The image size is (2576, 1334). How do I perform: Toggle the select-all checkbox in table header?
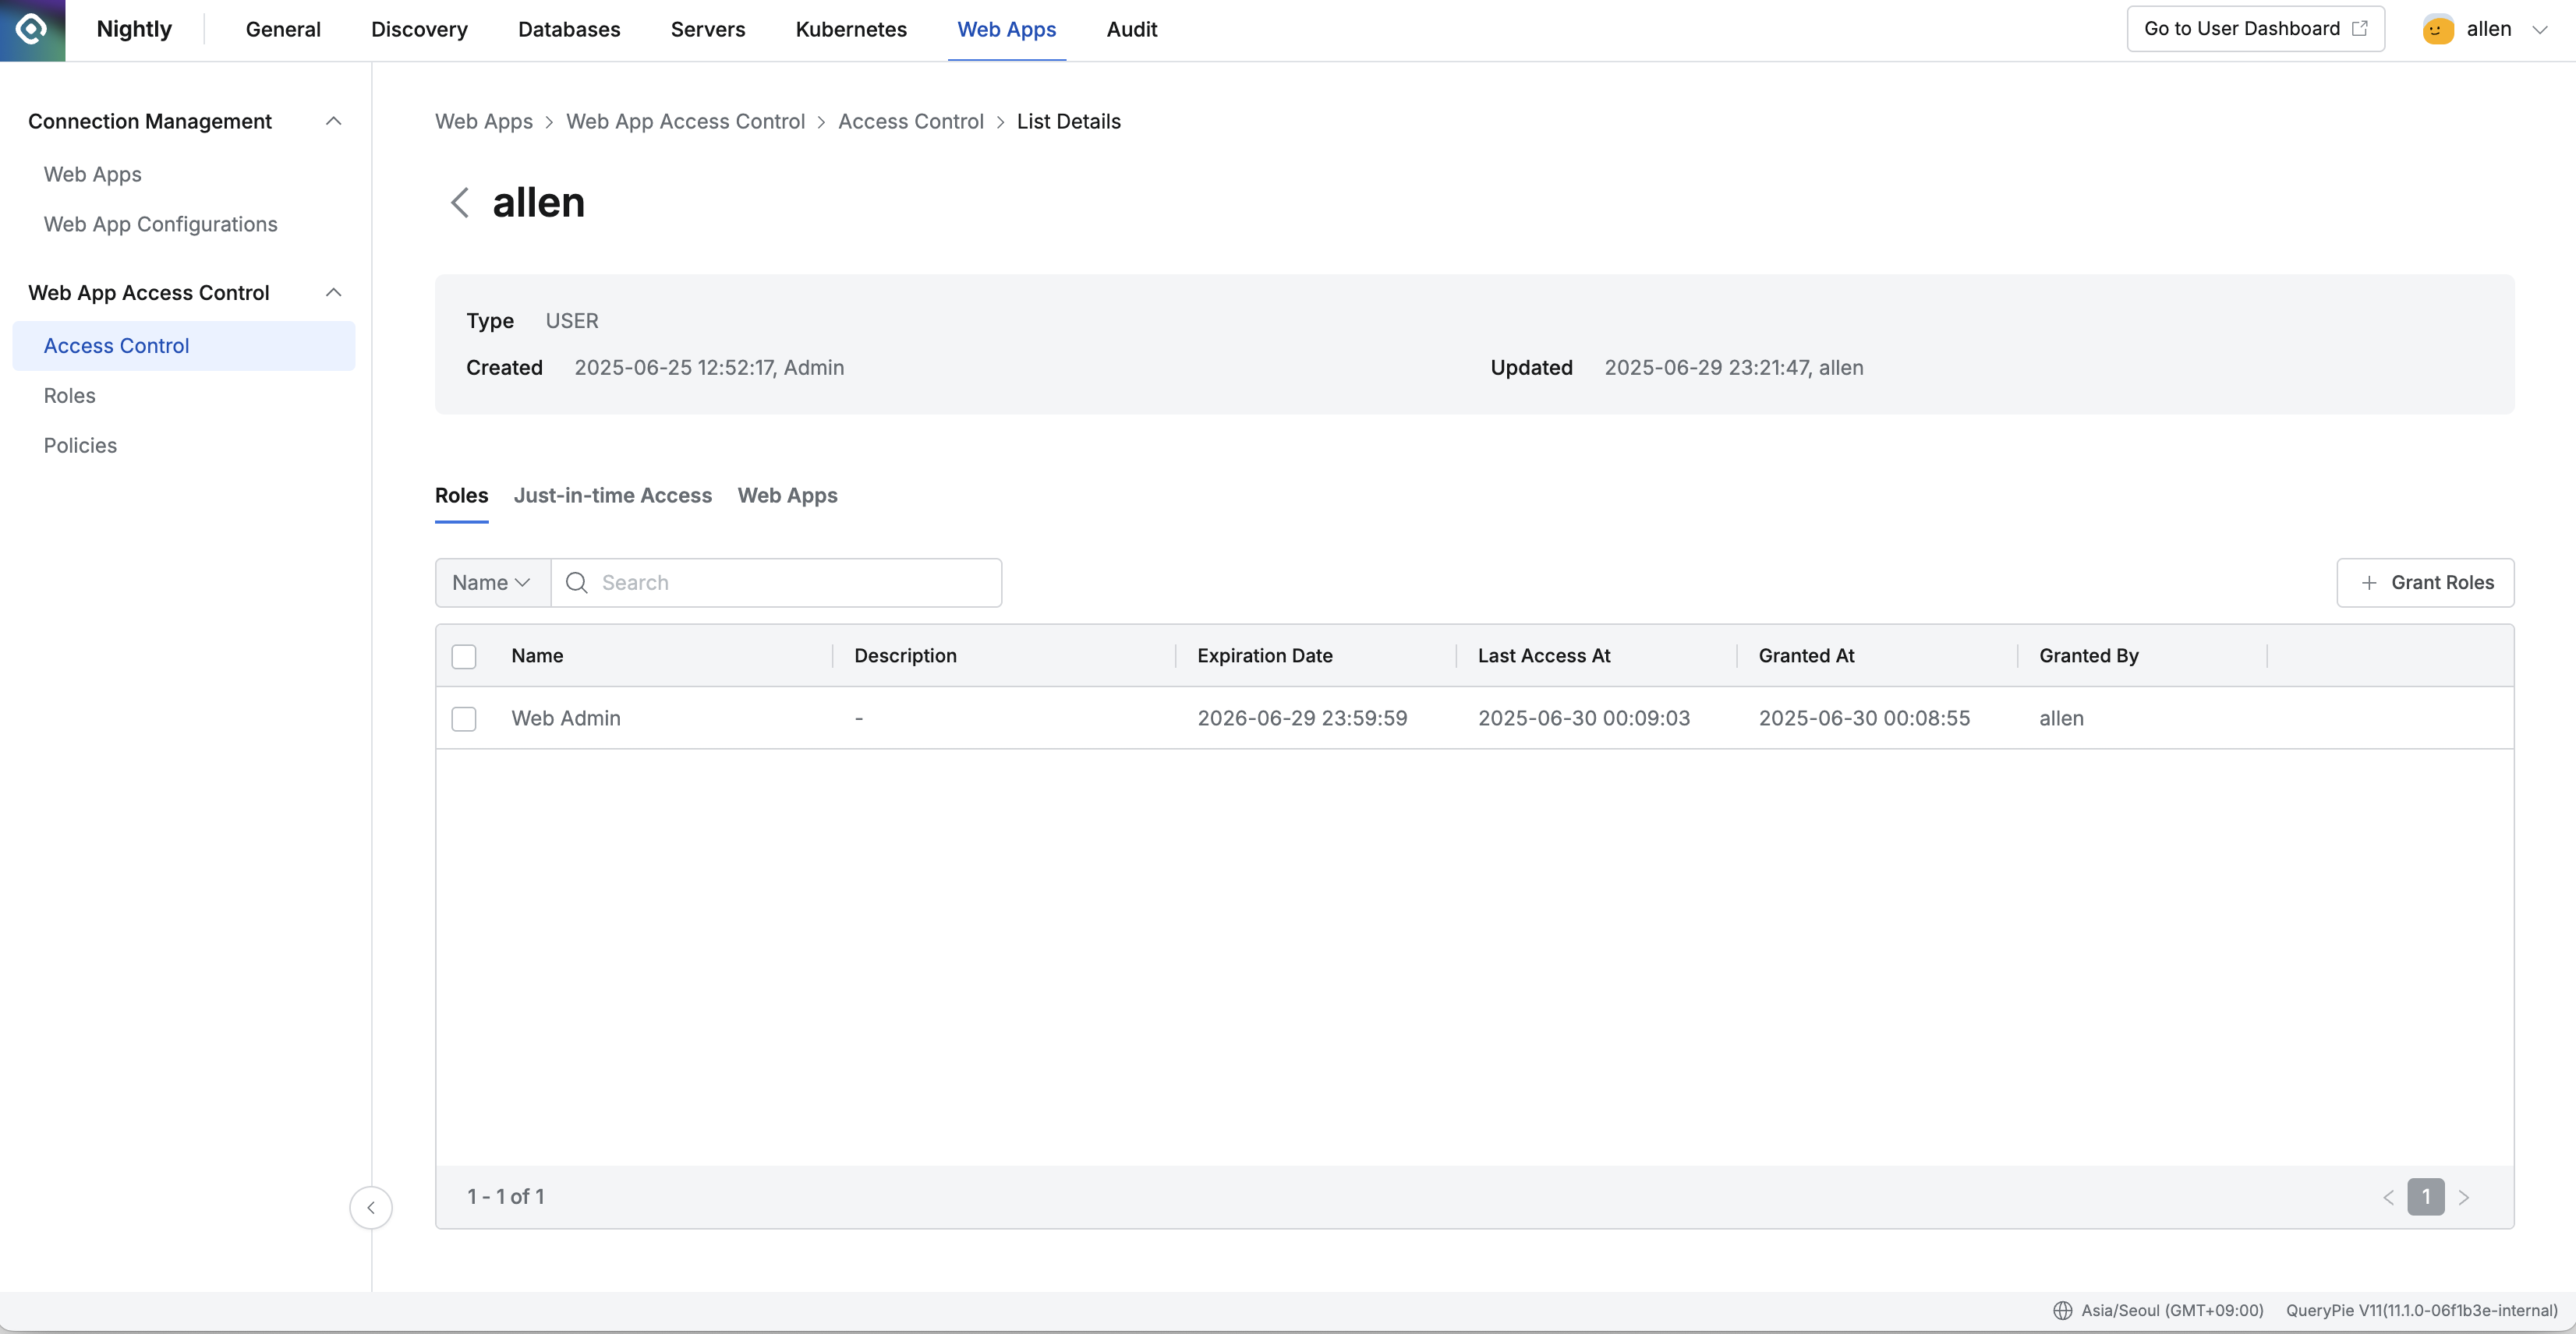tap(464, 657)
